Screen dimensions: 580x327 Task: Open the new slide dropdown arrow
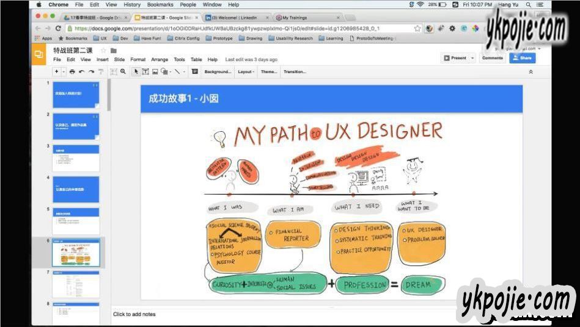pyautogui.click(x=64, y=71)
